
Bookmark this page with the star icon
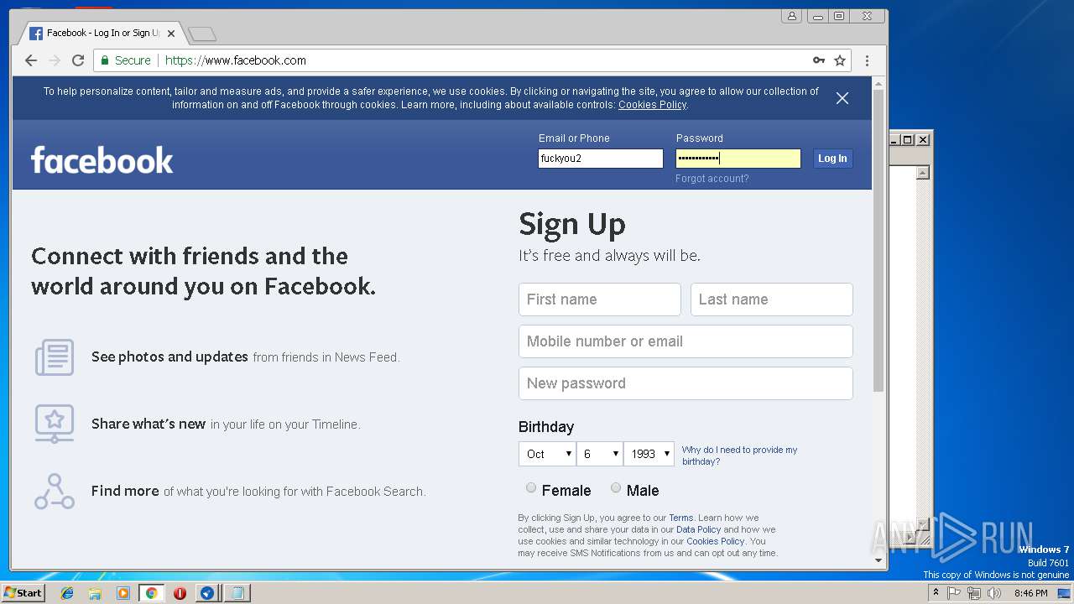click(x=840, y=60)
